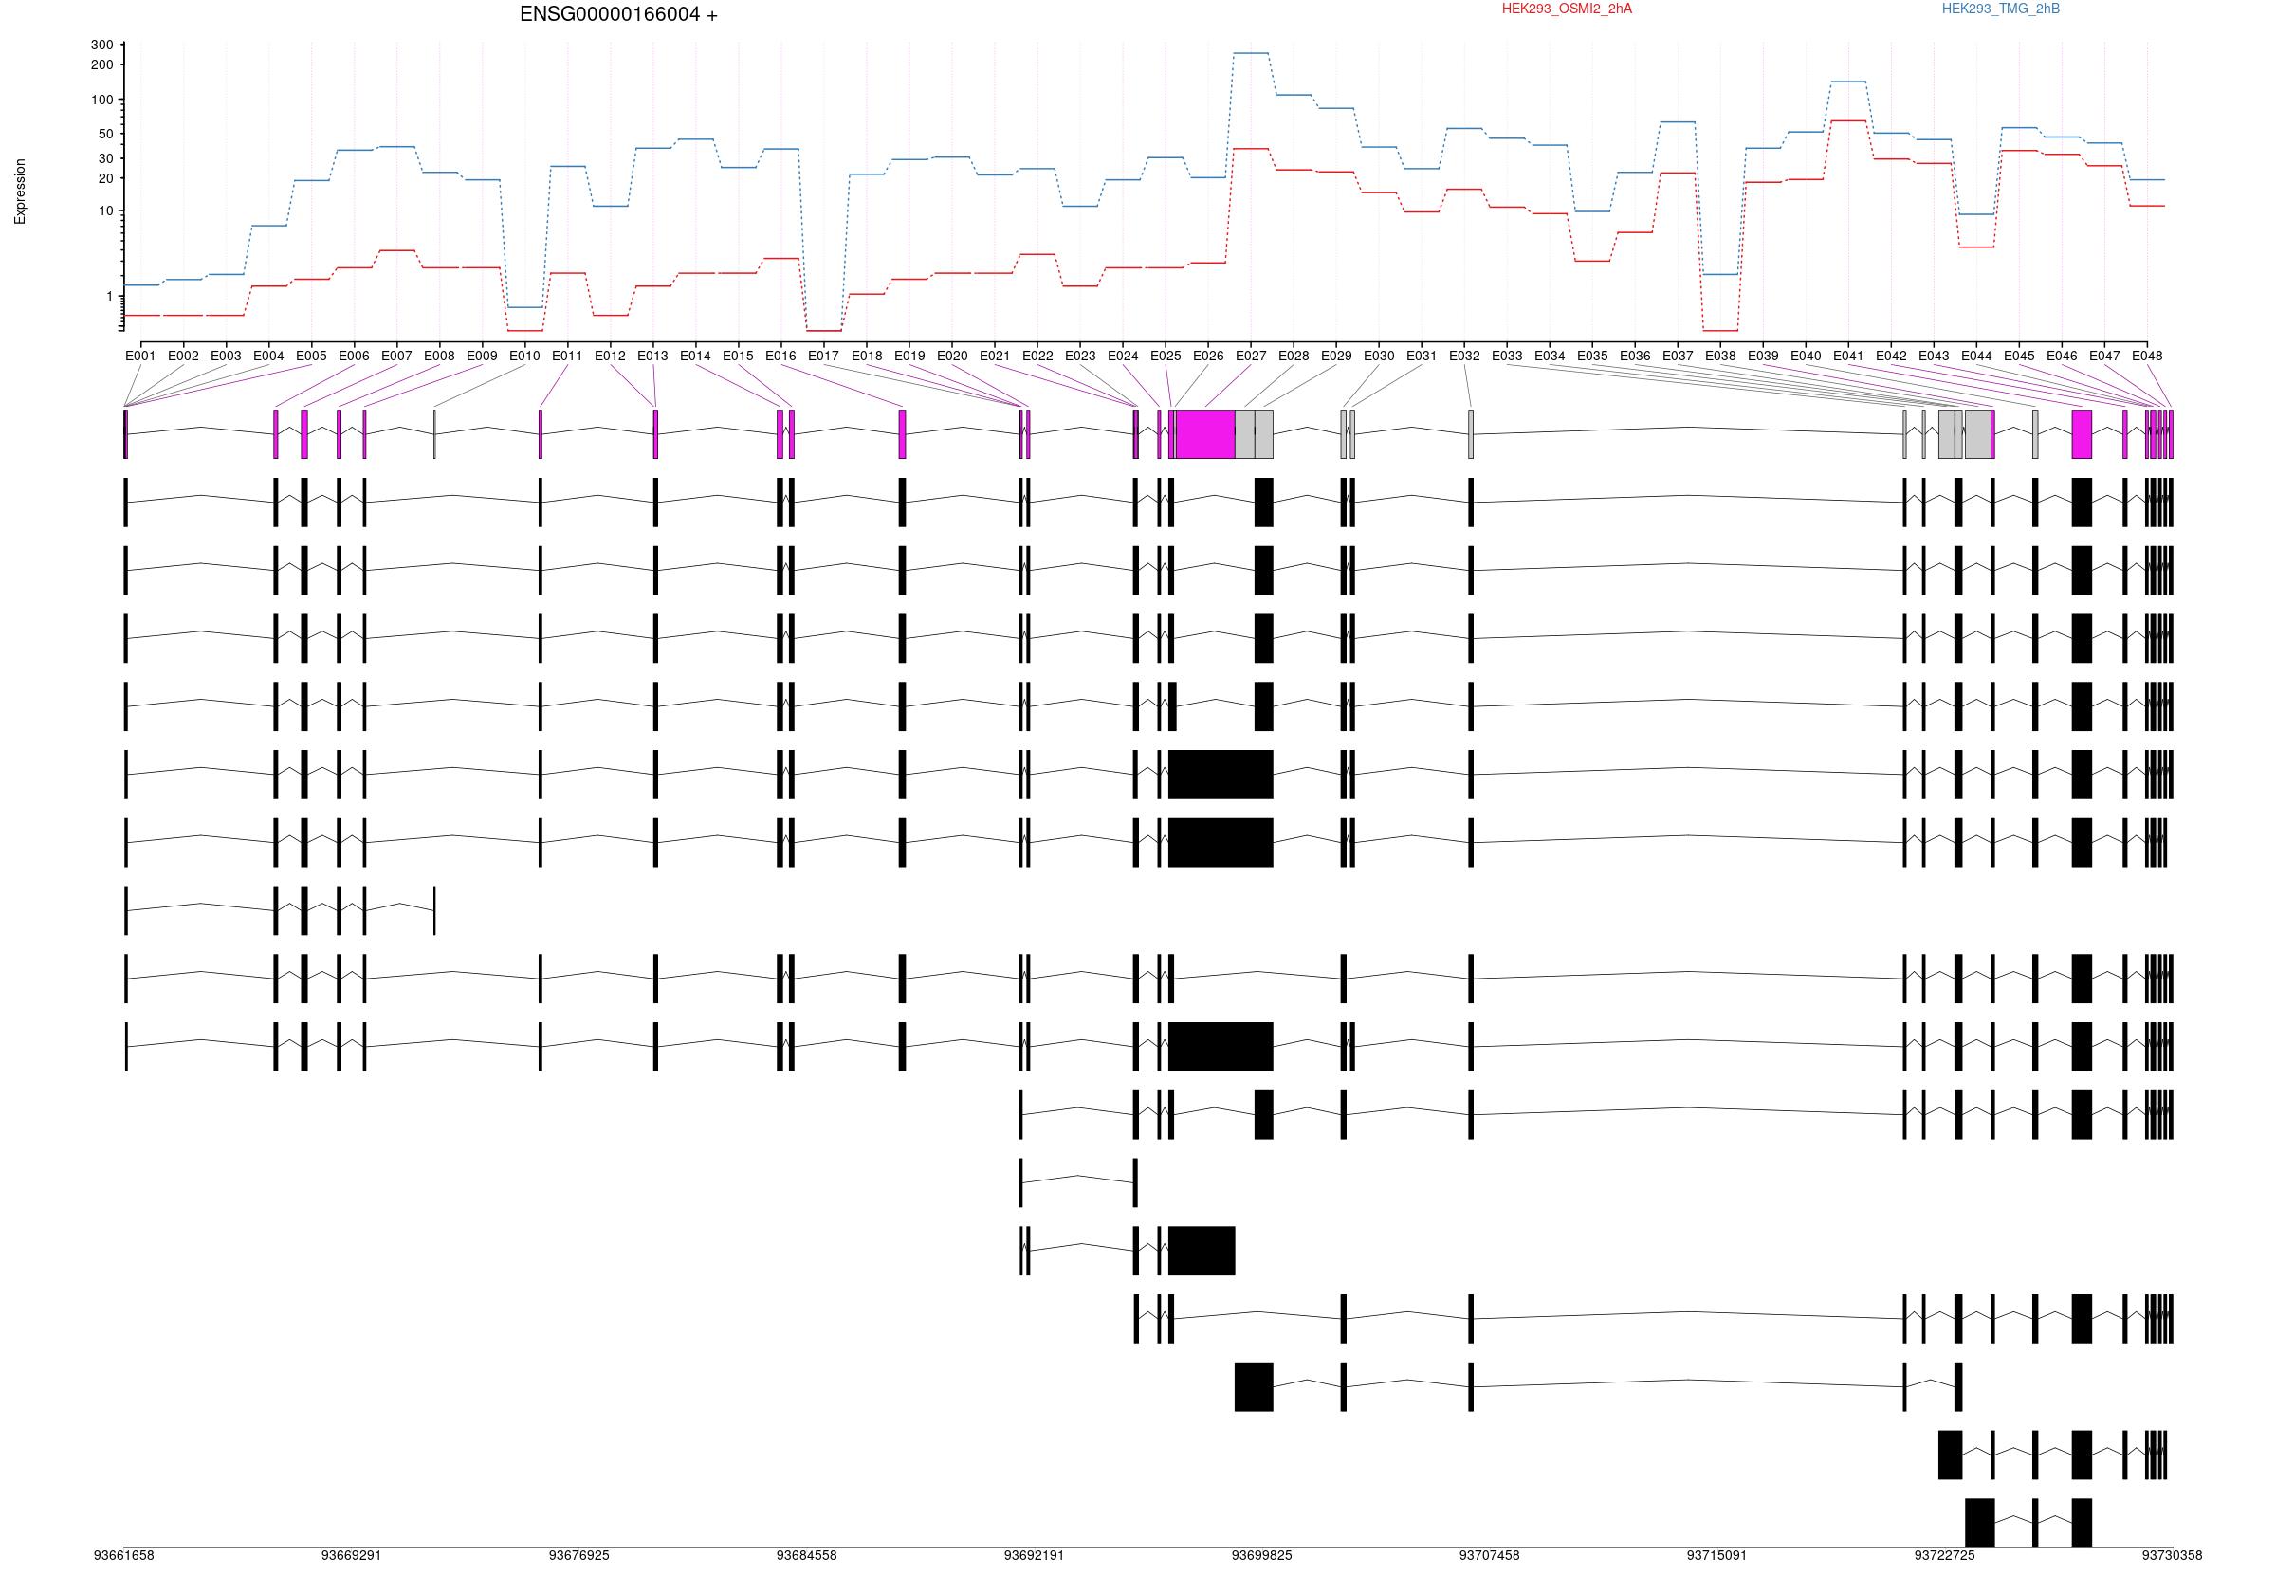Click exon bin label E001
The image size is (2276, 1574).
click(x=141, y=356)
